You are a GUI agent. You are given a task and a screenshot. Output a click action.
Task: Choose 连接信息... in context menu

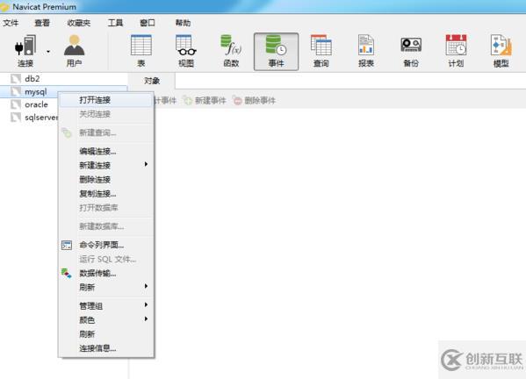(x=106, y=348)
